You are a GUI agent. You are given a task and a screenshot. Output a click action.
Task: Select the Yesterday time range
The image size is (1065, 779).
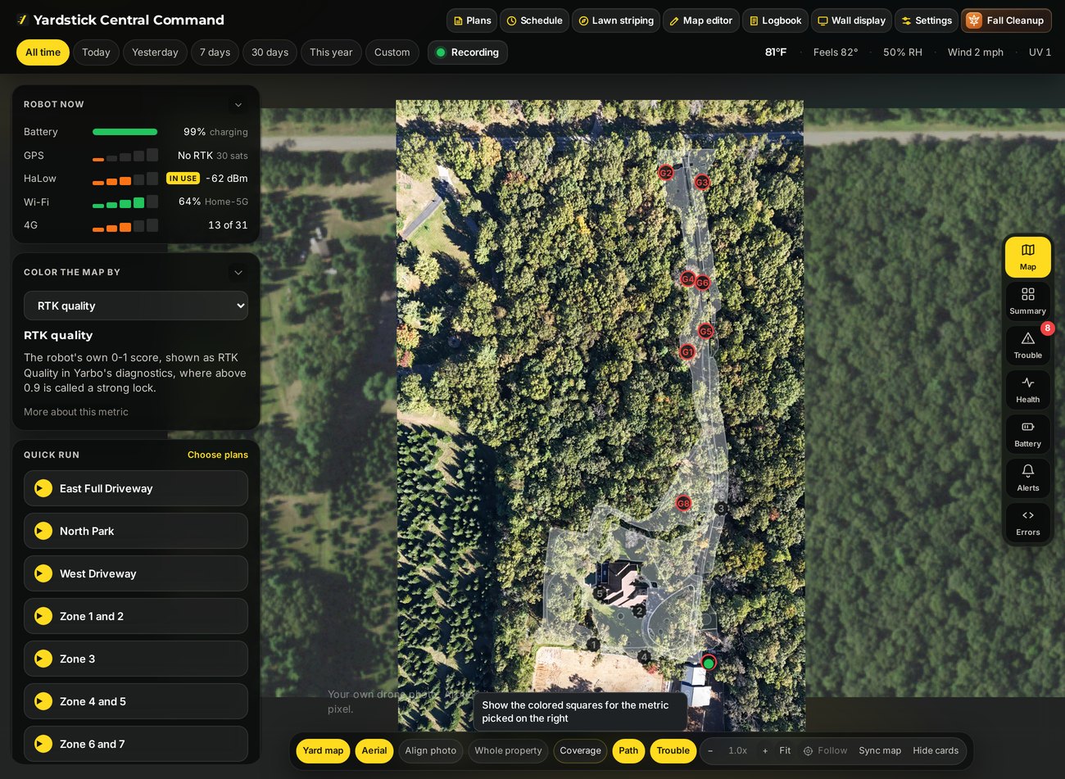tap(155, 52)
